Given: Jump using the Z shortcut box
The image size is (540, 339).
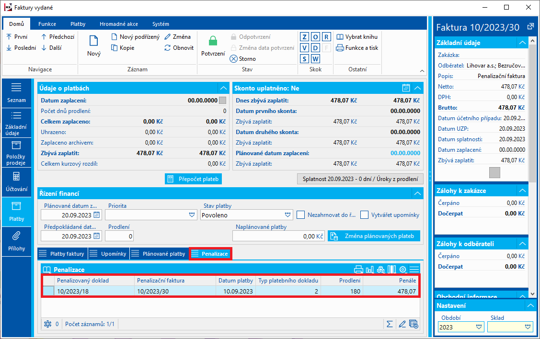Looking at the screenshot, I should pos(304,37).
